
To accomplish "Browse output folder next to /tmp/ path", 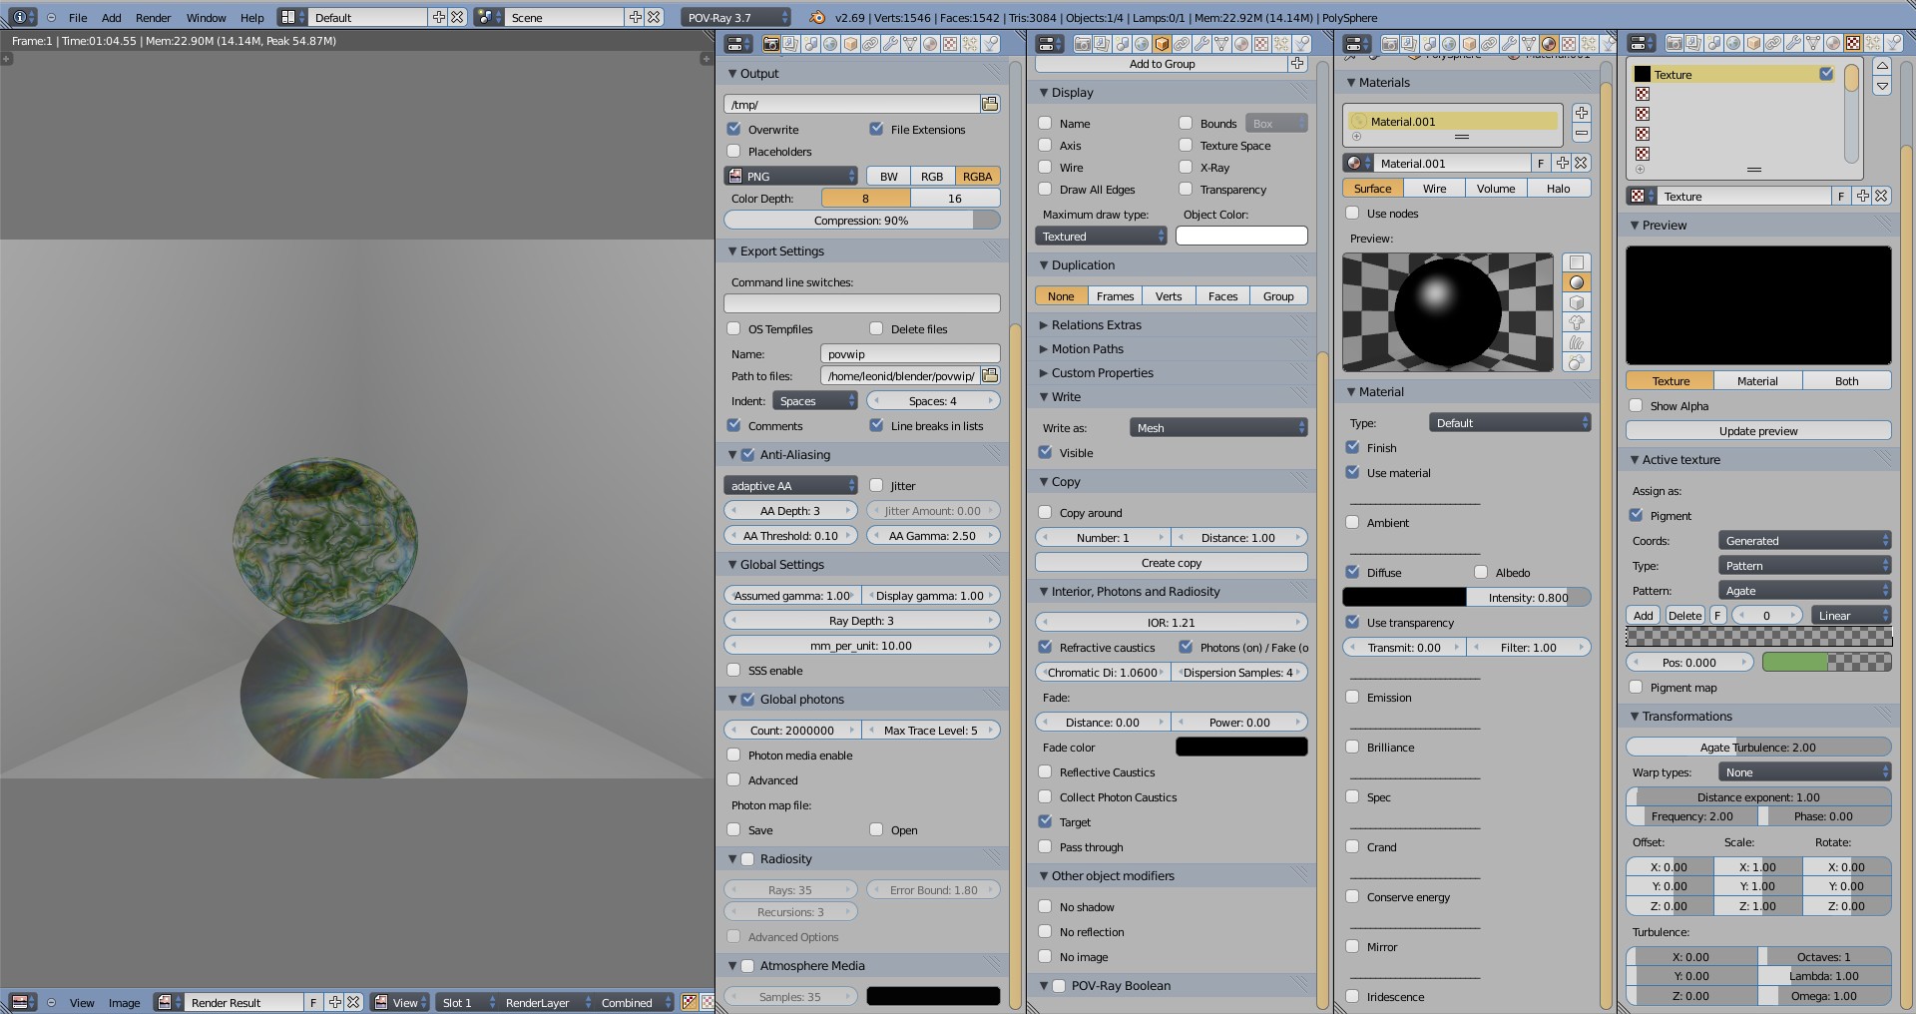I will point(990,104).
